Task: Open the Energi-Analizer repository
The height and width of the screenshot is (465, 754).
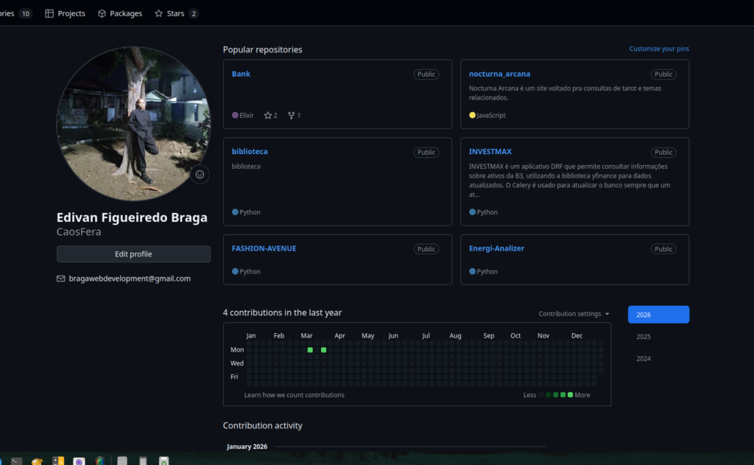Action: point(496,248)
